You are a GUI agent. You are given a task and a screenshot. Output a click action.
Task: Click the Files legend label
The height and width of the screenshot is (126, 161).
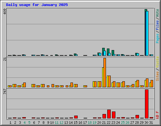[157, 25]
